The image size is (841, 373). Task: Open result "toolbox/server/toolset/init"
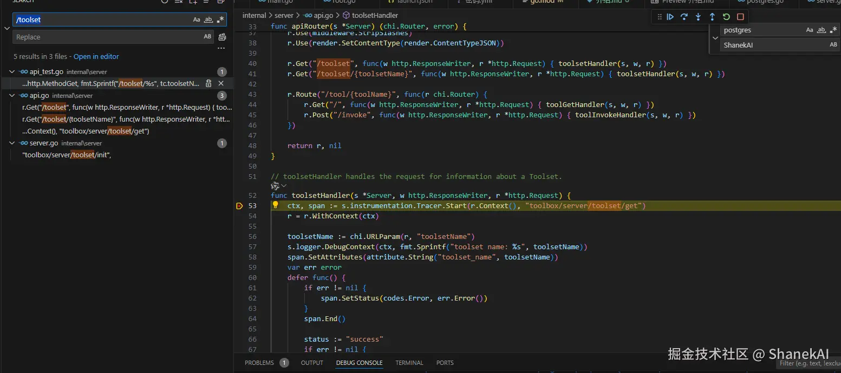point(67,155)
